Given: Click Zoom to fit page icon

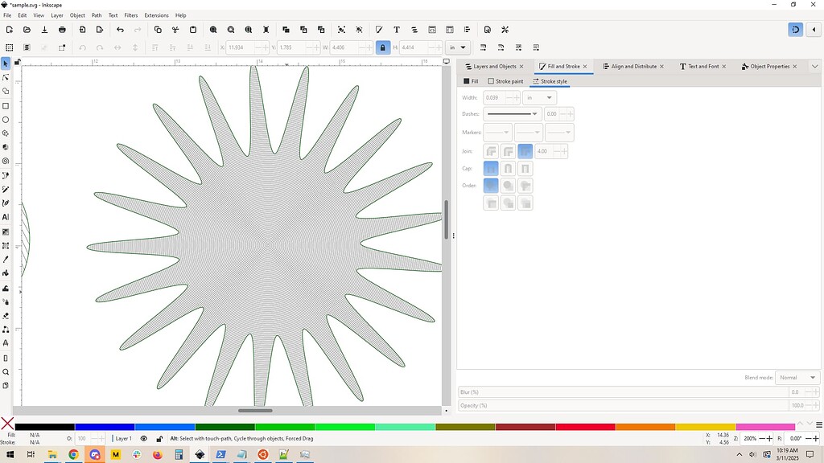Looking at the screenshot, I should coord(249,30).
